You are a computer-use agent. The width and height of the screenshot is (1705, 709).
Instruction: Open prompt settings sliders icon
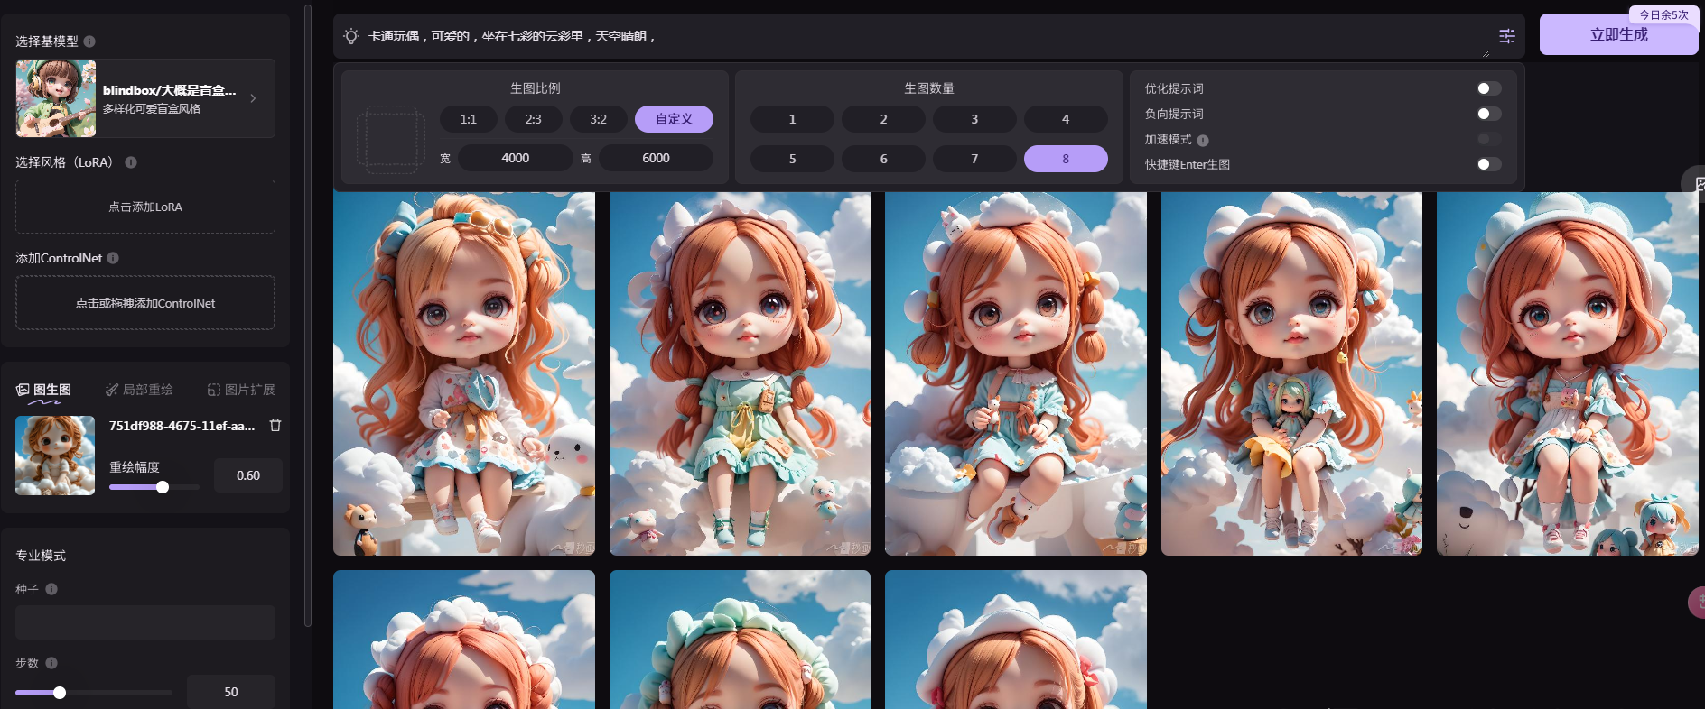(1507, 36)
